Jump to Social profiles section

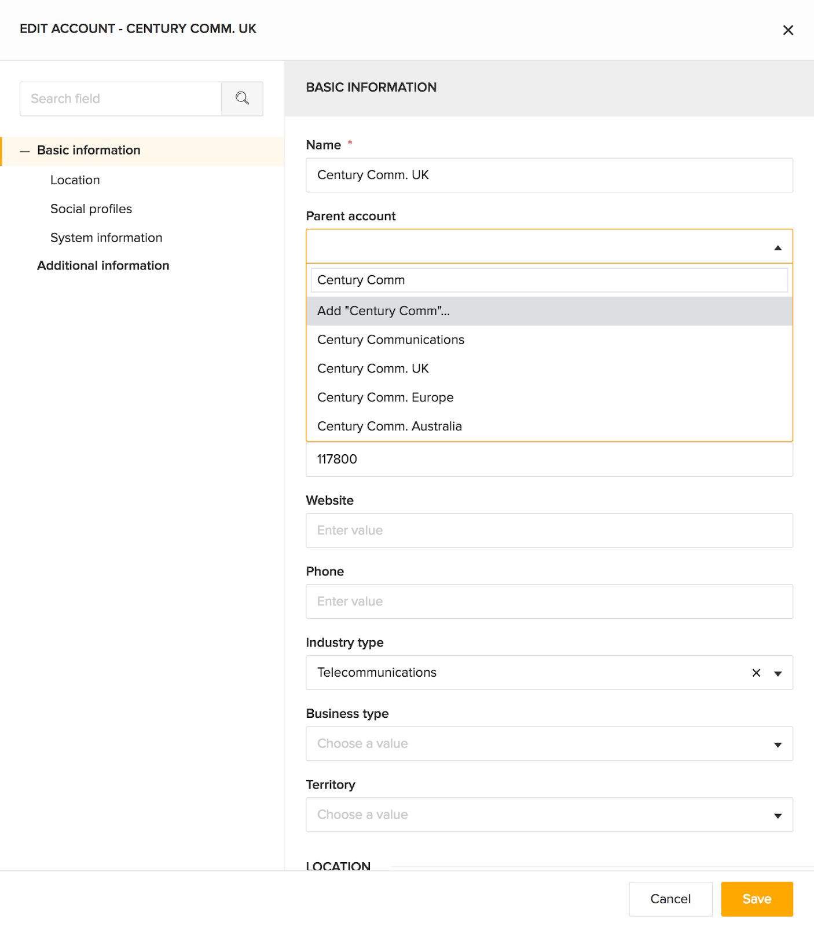(91, 209)
